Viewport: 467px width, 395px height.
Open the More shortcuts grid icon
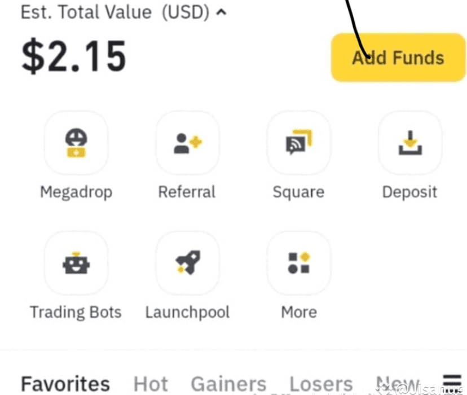(x=298, y=263)
